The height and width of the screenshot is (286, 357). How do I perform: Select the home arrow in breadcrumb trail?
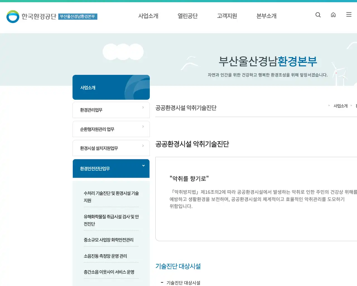(x=329, y=106)
